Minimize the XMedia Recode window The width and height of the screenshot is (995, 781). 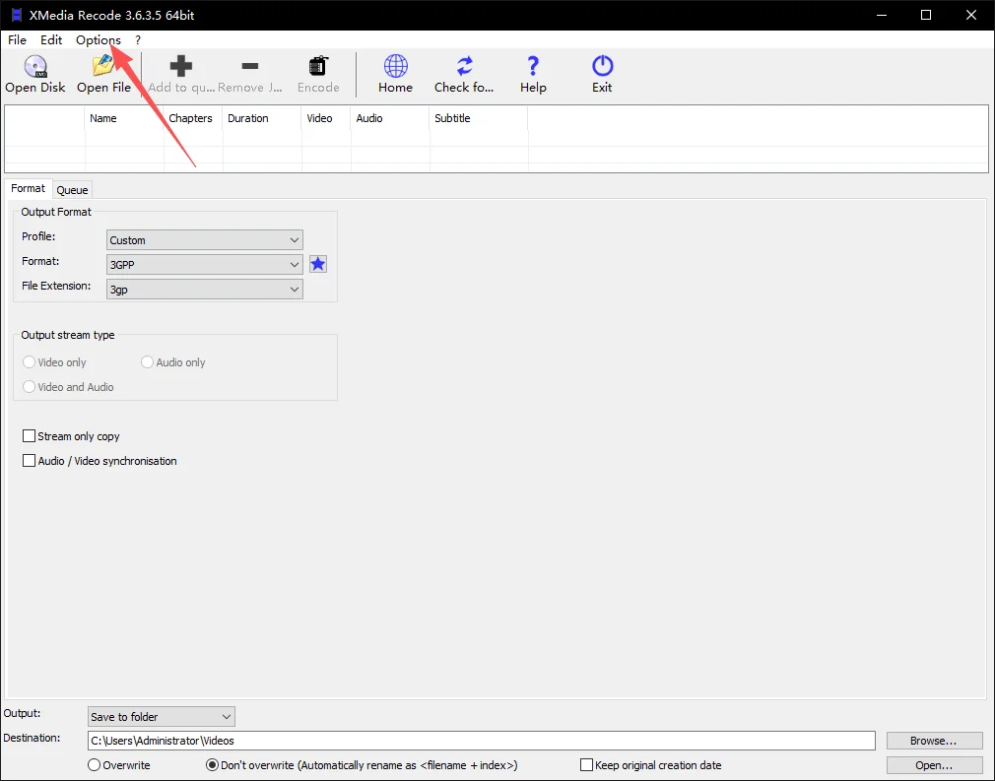(882, 15)
